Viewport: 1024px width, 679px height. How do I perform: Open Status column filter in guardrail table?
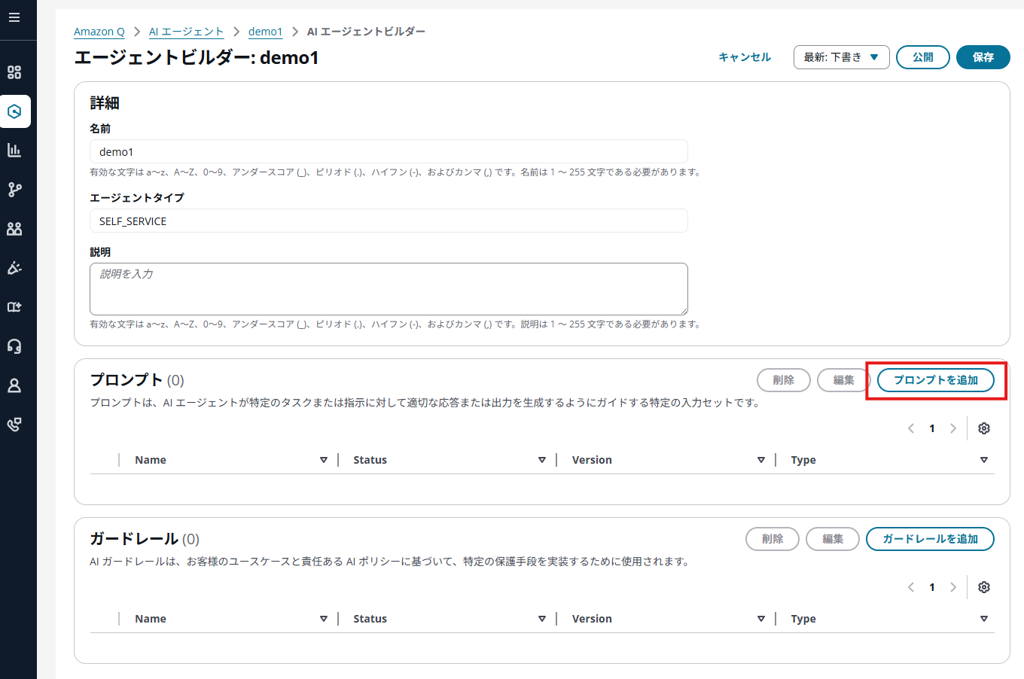542,619
